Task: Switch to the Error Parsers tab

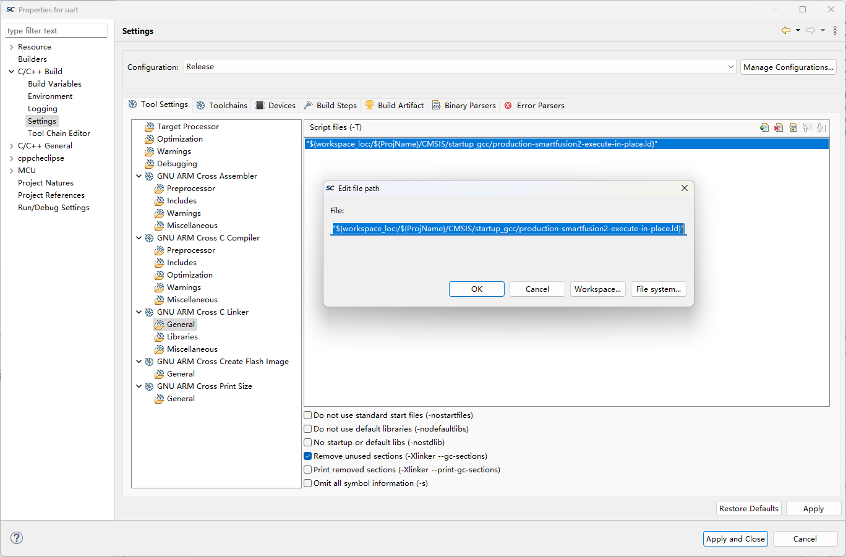Action: [534, 106]
